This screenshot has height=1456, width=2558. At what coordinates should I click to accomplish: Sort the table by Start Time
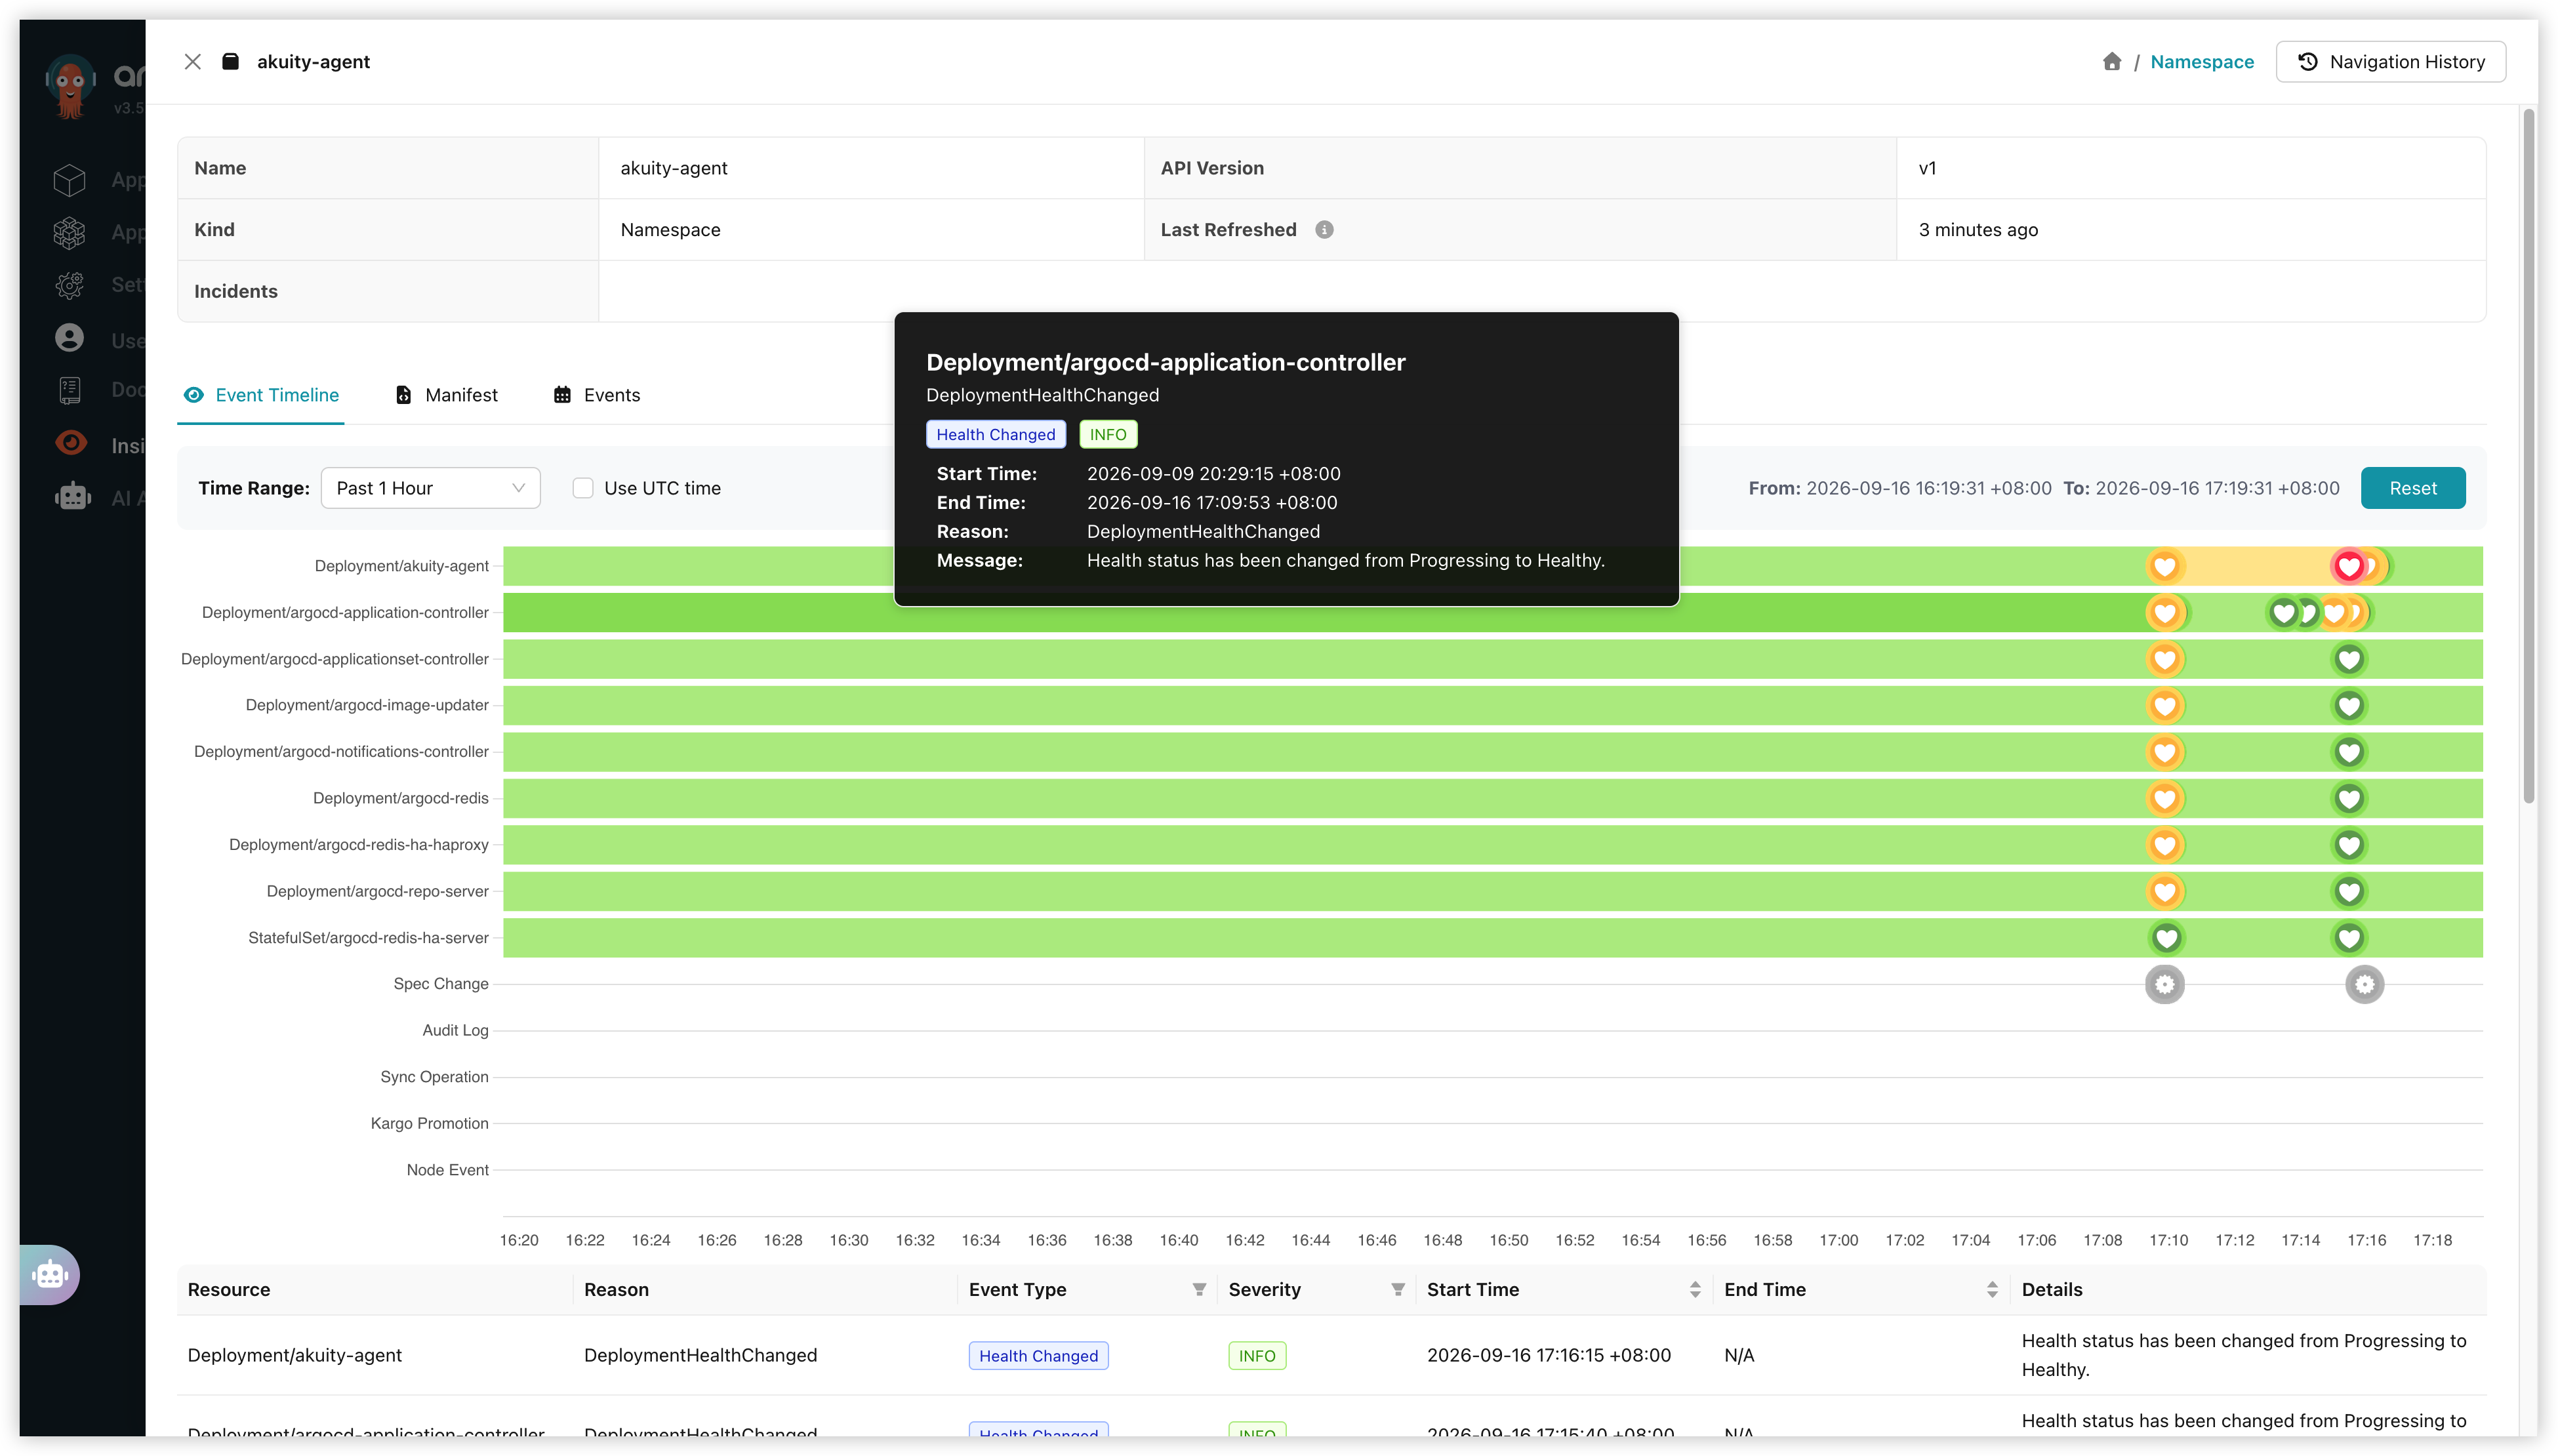click(1694, 1289)
